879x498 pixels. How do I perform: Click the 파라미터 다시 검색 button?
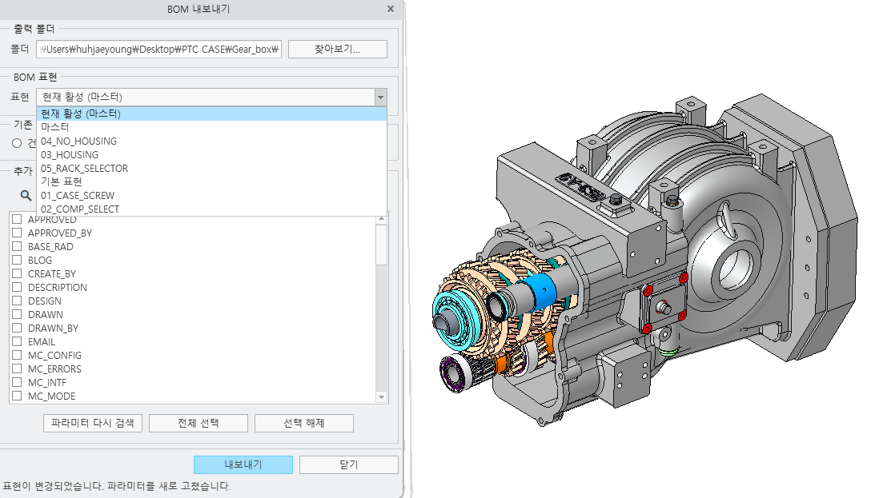pyautogui.click(x=93, y=423)
